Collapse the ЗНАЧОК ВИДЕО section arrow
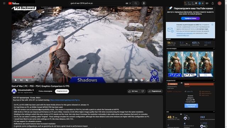Image resolution: width=227 pixels, height=128 pixels. (214, 49)
